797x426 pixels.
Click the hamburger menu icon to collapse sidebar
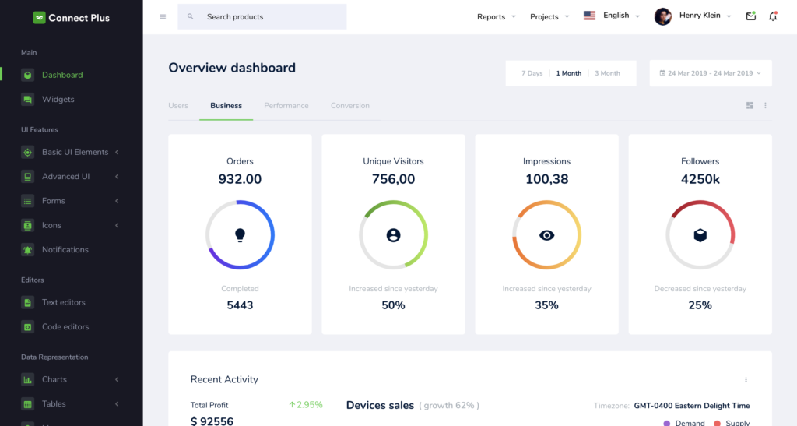(163, 16)
